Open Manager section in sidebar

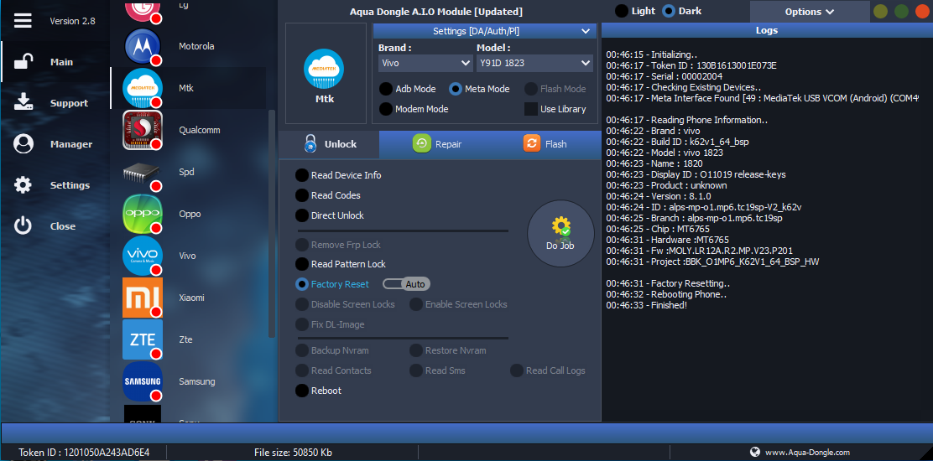point(55,144)
